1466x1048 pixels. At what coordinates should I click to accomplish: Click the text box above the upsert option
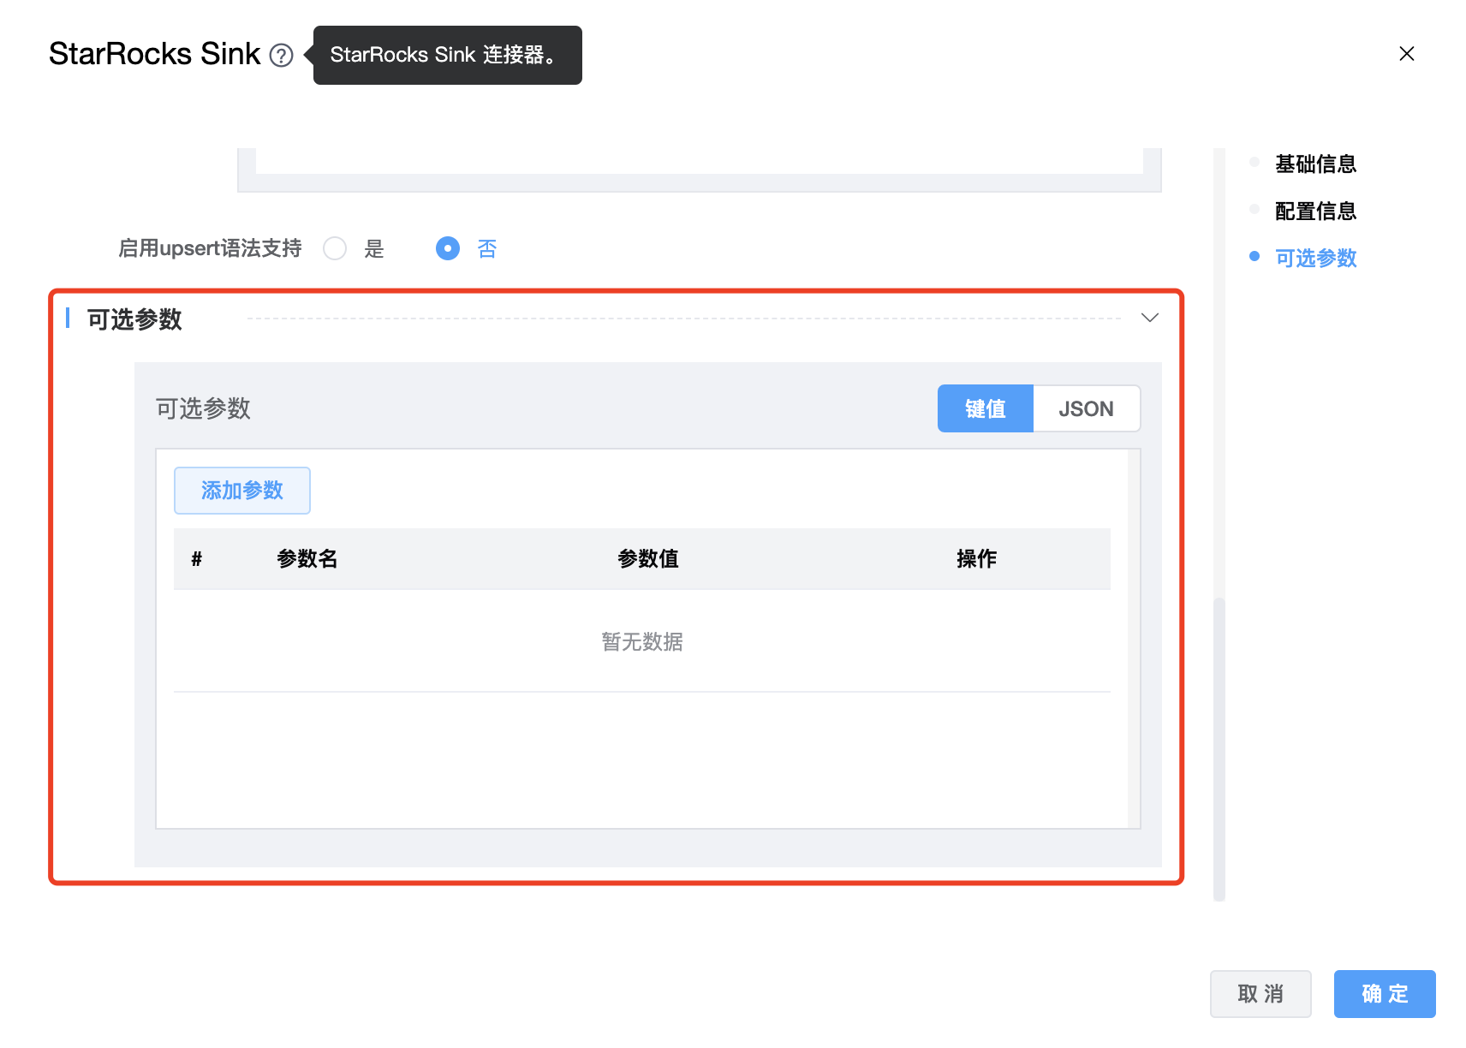pyautogui.click(x=699, y=161)
